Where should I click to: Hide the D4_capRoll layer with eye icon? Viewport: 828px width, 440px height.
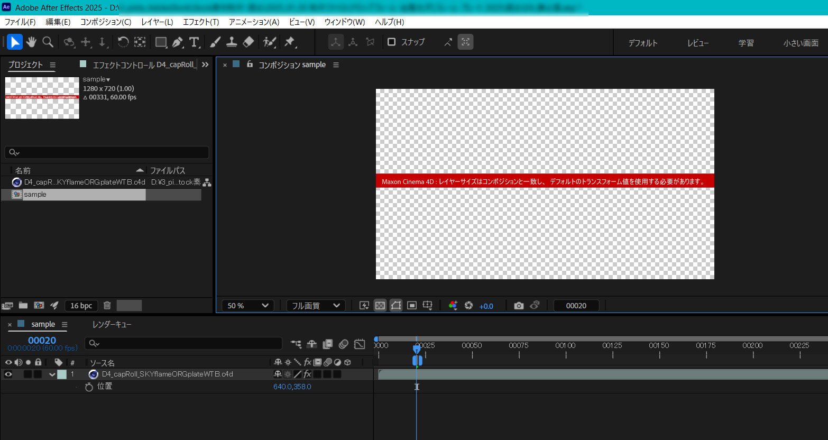pyautogui.click(x=8, y=374)
